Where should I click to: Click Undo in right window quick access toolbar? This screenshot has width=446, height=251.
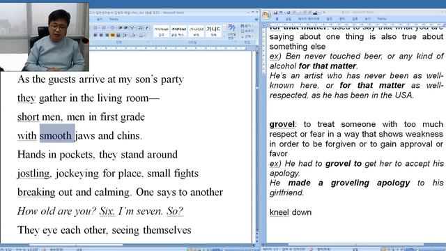click(281, 13)
